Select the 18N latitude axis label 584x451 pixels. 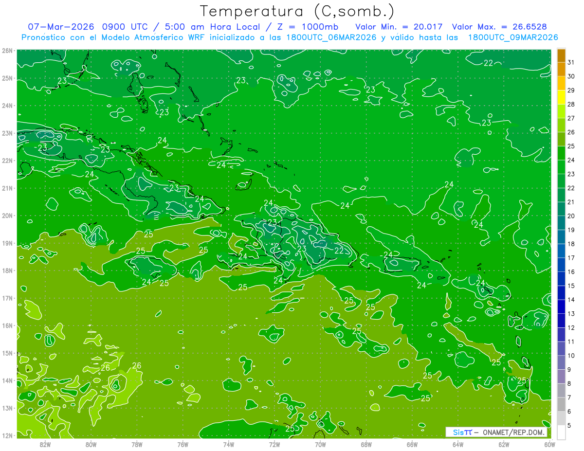[7, 271]
